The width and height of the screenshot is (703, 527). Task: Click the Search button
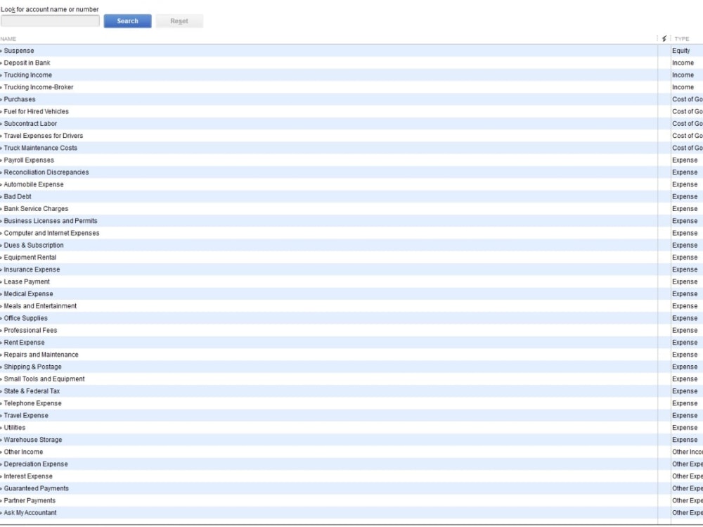click(x=128, y=21)
